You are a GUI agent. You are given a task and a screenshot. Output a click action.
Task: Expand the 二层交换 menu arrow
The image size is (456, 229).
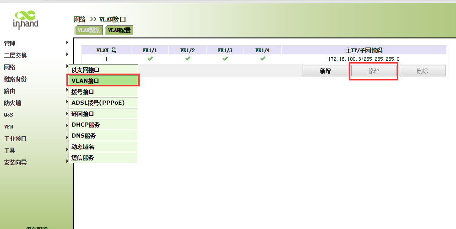pos(67,55)
